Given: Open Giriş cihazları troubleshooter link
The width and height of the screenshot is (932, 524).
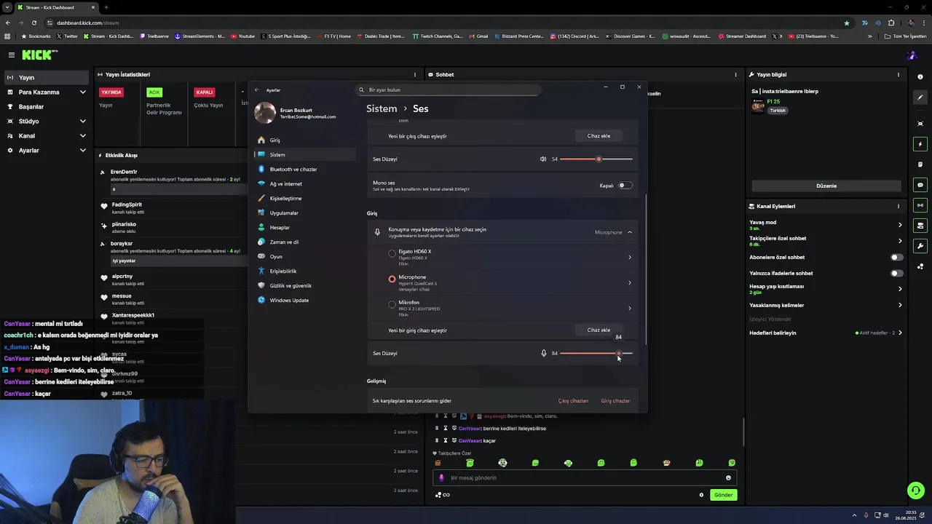Looking at the screenshot, I should 616,401.
